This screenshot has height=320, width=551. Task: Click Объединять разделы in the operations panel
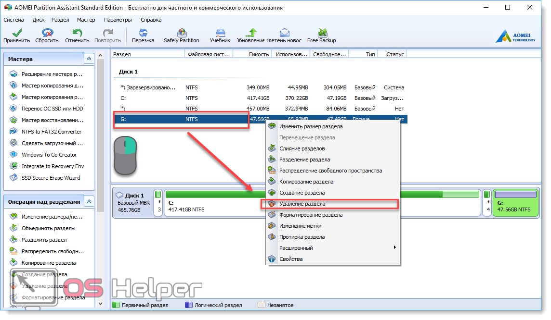(x=48, y=228)
